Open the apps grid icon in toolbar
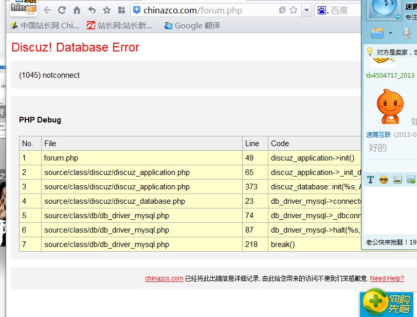Viewport: 417px width, 317px height. point(122,10)
